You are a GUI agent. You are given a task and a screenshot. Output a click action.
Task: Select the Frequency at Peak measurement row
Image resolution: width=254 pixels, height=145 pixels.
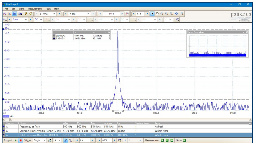127,127
